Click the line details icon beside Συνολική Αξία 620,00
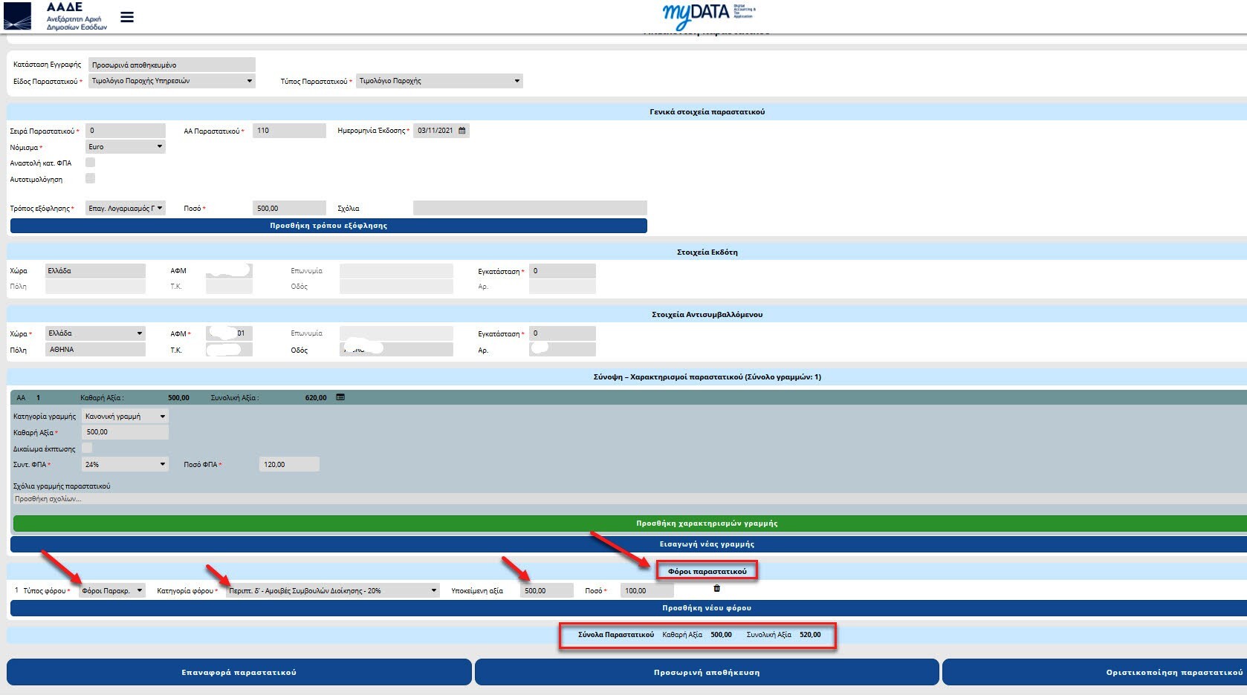Viewport: 1247px width, 695px height. point(340,397)
